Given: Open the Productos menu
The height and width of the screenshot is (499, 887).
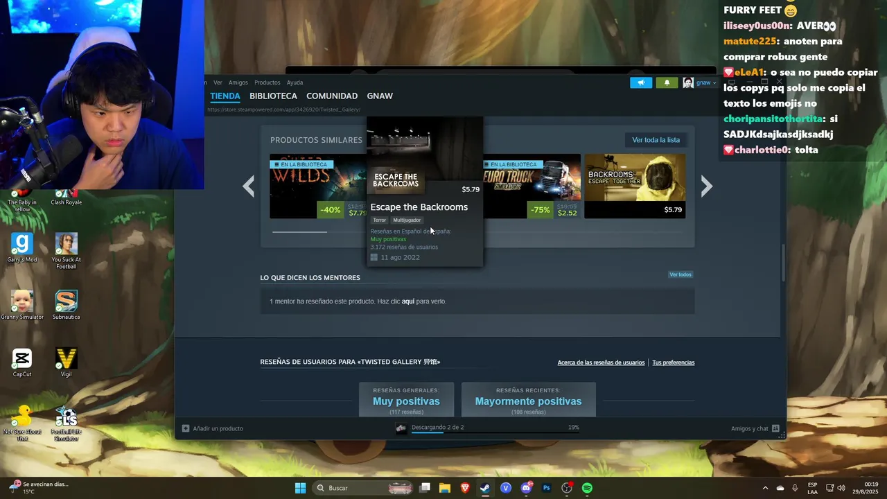Looking at the screenshot, I should point(267,82).
